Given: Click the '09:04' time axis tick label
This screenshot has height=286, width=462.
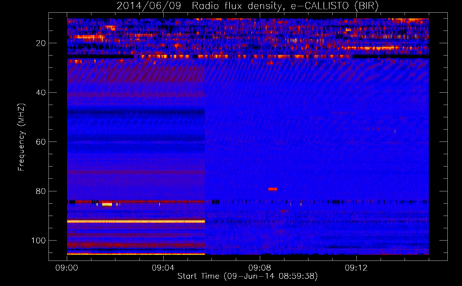Looking at the screenshot, I should 163,268.
